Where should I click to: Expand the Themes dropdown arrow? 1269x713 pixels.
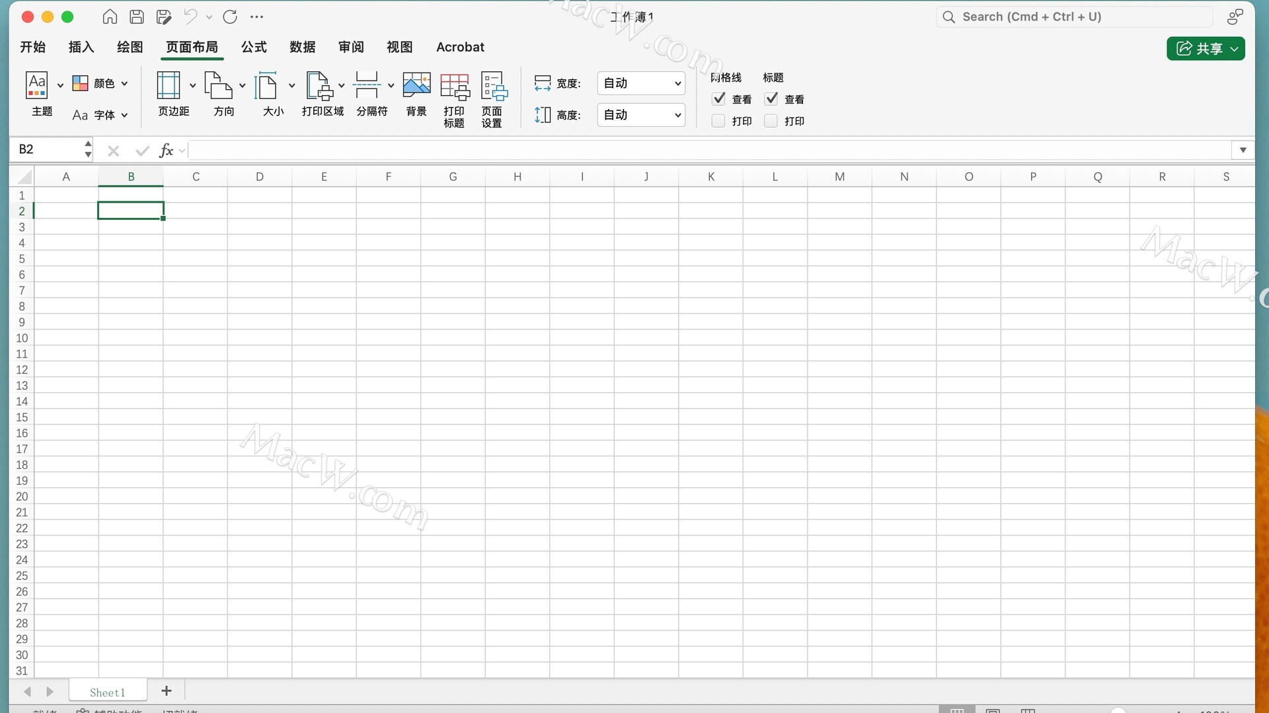pos(60,85)
